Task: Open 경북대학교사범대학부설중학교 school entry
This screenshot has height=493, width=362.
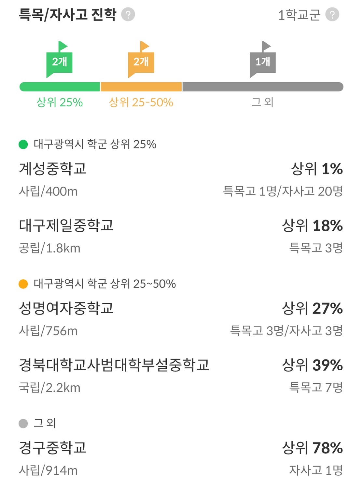Action: [x=181, y=376]
